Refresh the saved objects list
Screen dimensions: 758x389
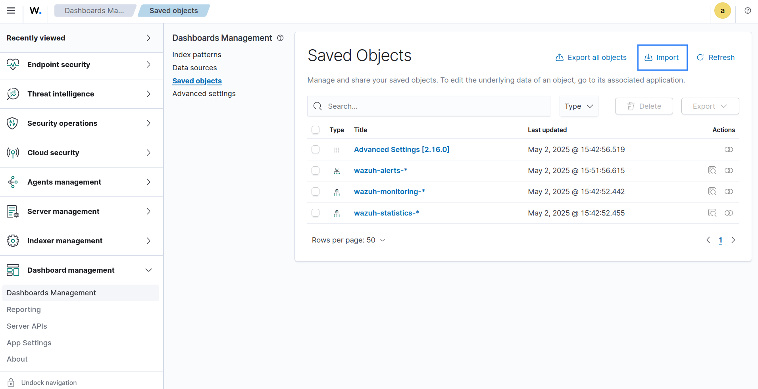716,58
